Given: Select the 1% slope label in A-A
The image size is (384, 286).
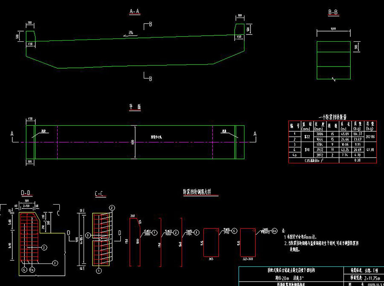Looking at the screenshot, I should point(131,32).
